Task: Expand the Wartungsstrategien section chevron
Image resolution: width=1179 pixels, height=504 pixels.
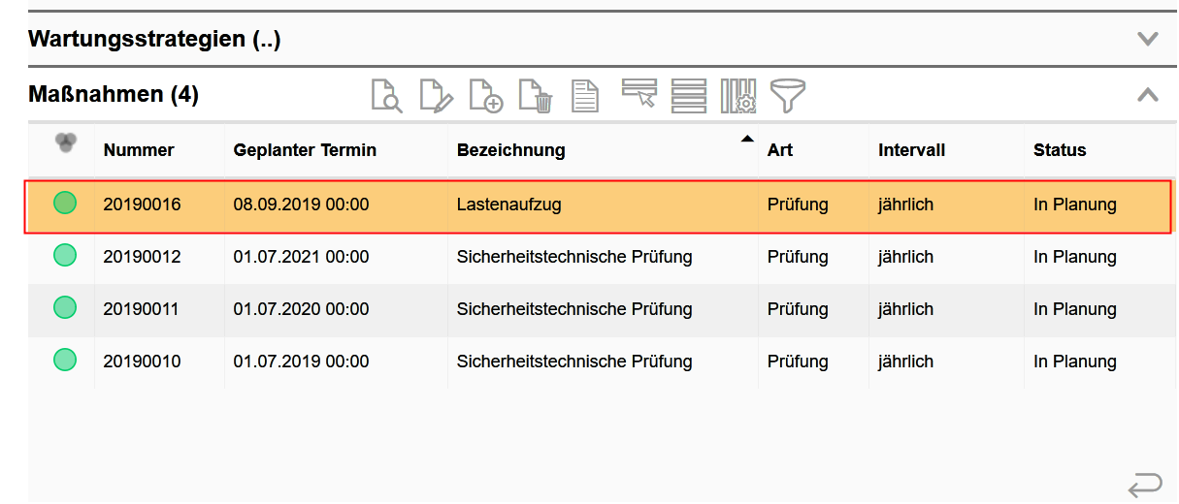Action: click(x=1148, y=40)
